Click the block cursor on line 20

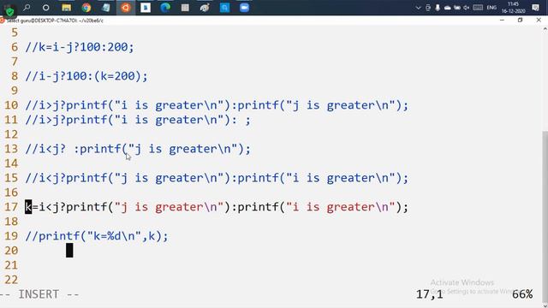(x=69, y=251)
